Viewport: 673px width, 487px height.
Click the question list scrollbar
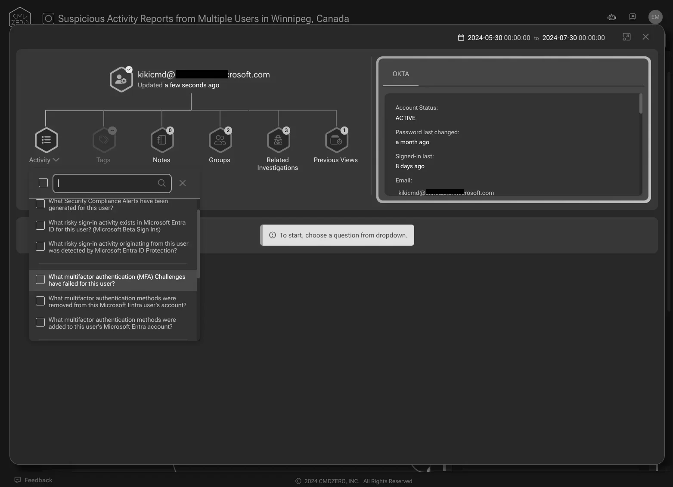tap(198, 244)
